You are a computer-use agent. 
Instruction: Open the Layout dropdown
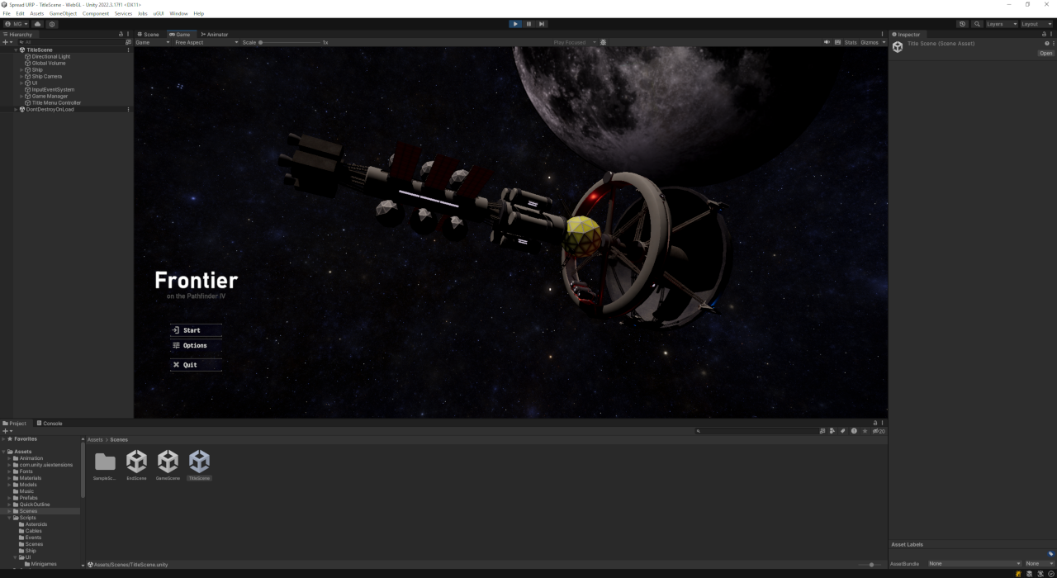point(1036,24)
